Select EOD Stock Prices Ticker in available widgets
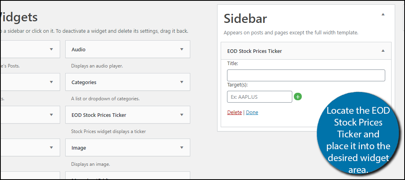The image size is (405, 180). coord(99,115)
